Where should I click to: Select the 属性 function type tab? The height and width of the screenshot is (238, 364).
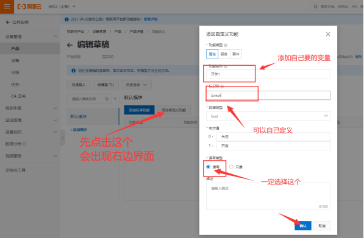point(212,54)
